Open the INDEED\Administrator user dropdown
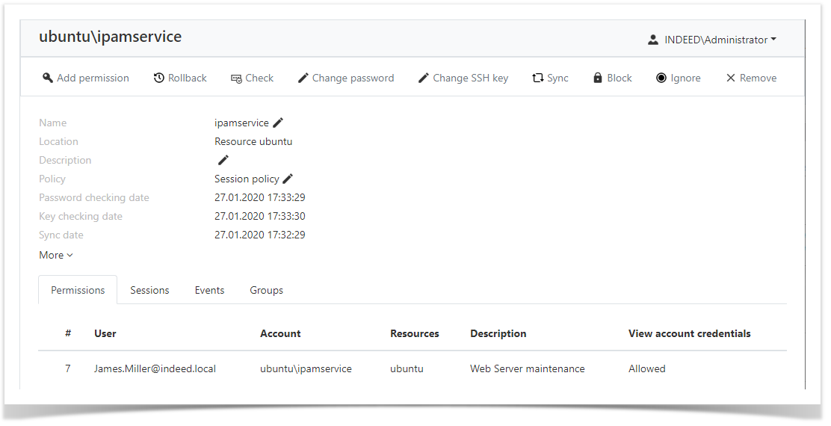831x426 pixels. [x=712, y=40]
